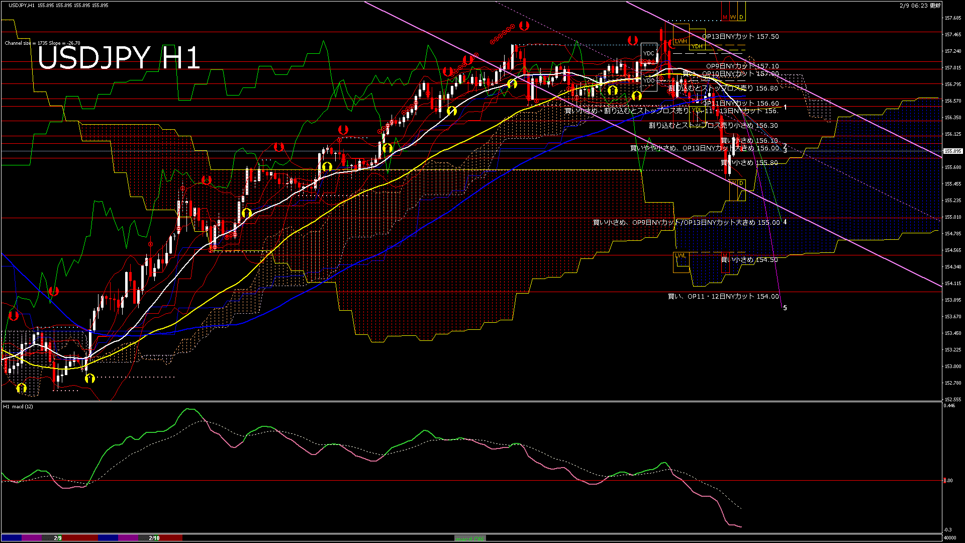The image size is (965, 543).
Task: Select the current price tag 155.895
Action: point(952,151)
